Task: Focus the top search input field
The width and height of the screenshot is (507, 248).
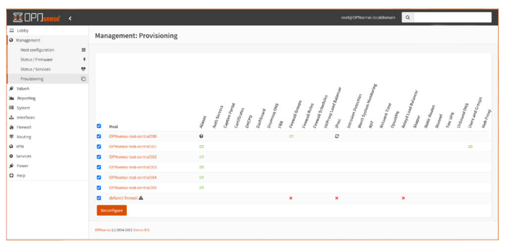Action: [453, 17]
